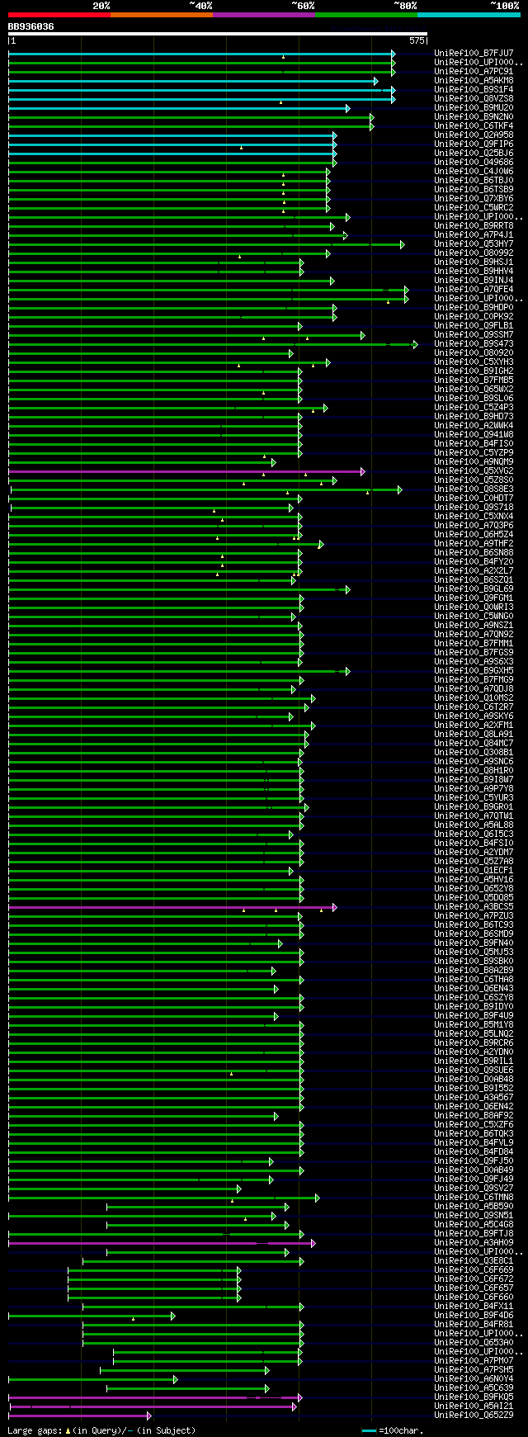This screenshot has height=1437, width=528.
Task: Click the UniRef100_C6F669 label
Action: 474,1270
